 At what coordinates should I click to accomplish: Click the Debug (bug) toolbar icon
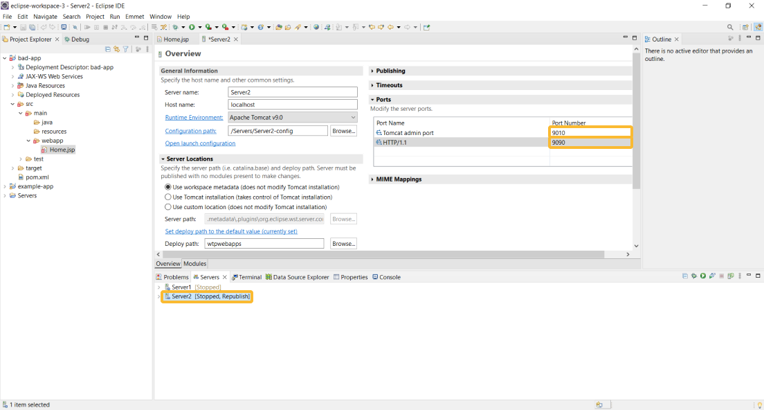[175, 27]
